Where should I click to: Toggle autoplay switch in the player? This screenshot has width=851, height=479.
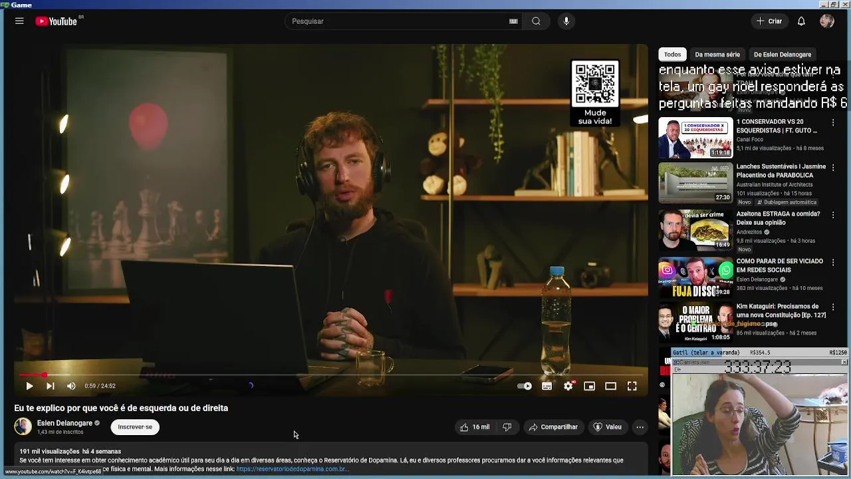point(525,386)
